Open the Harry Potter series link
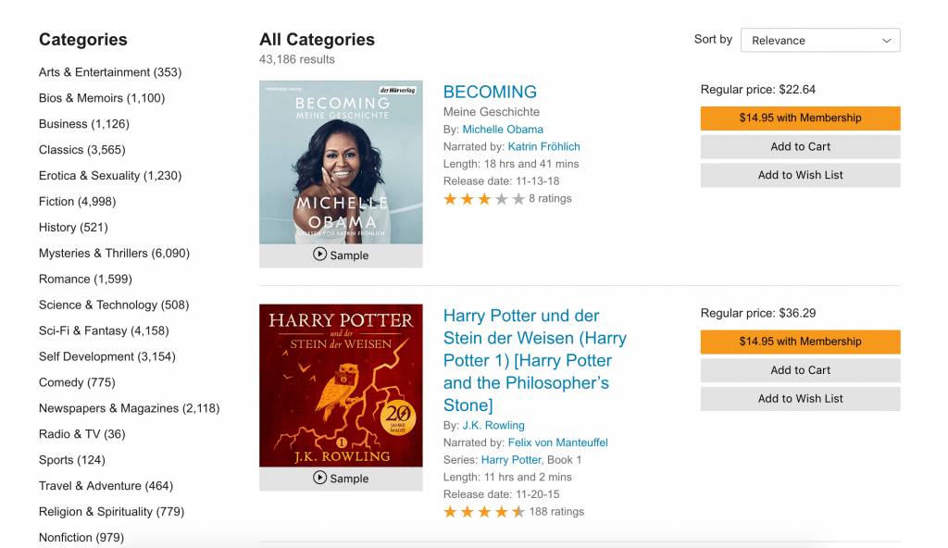 [x=511, y=460]
